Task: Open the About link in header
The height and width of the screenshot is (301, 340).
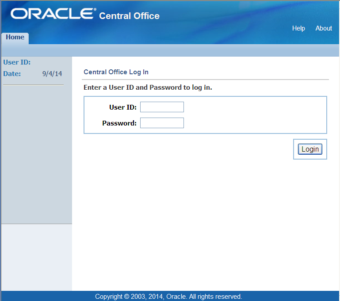Action: [324, 28]
